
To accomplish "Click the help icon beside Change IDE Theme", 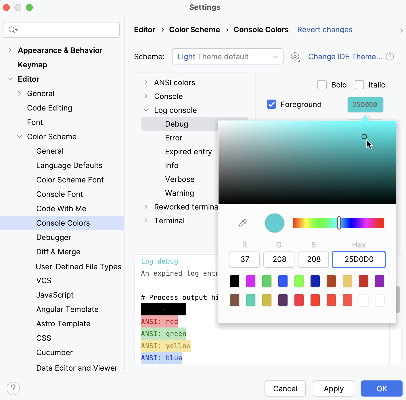I will tap(390, 56).
